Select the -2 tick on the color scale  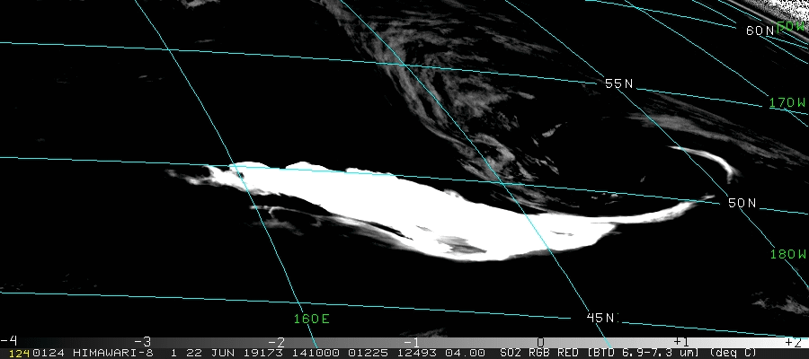[276, 341]
